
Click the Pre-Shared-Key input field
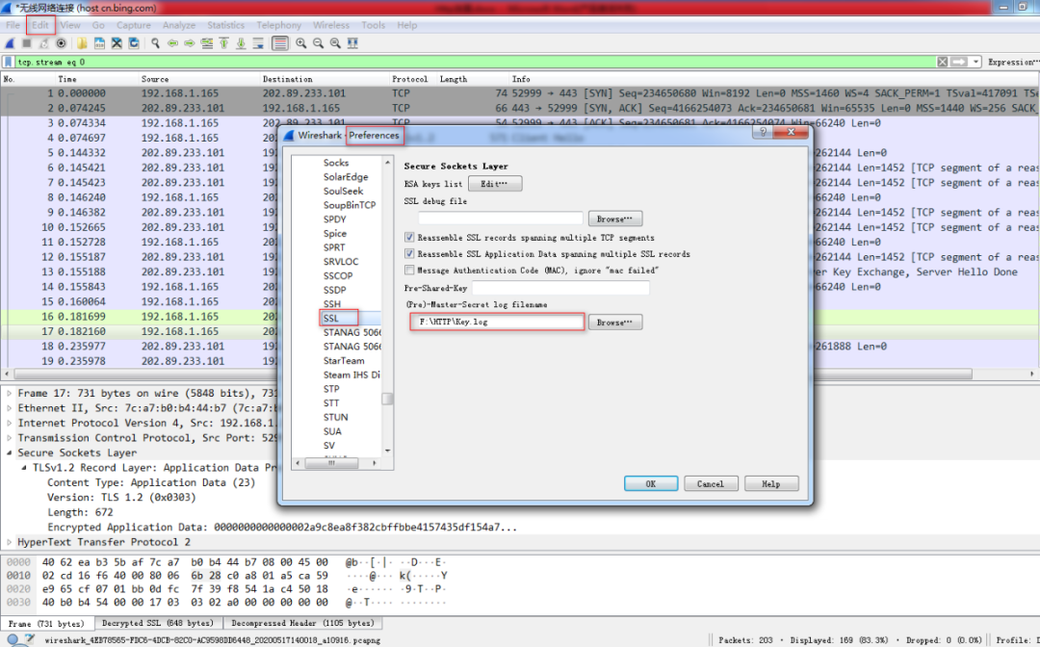click(560, 288)
